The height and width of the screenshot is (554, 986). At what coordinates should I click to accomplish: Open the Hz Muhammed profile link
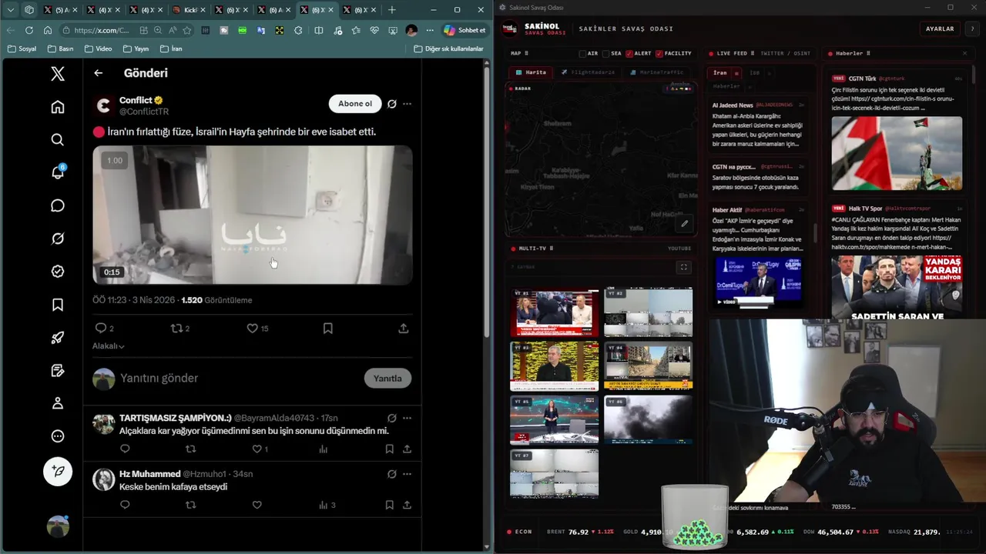pos(149,474)
